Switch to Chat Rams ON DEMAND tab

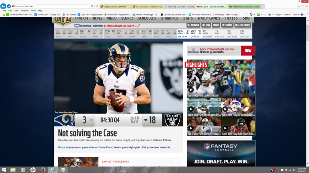116,7
